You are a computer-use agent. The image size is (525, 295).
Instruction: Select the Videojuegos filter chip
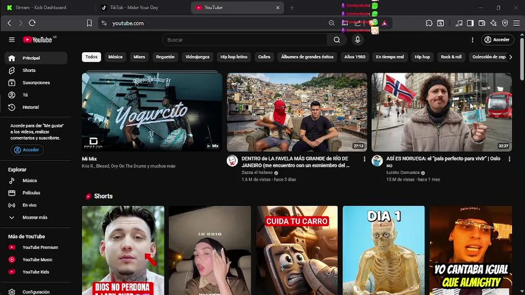[x=197, y=57]
